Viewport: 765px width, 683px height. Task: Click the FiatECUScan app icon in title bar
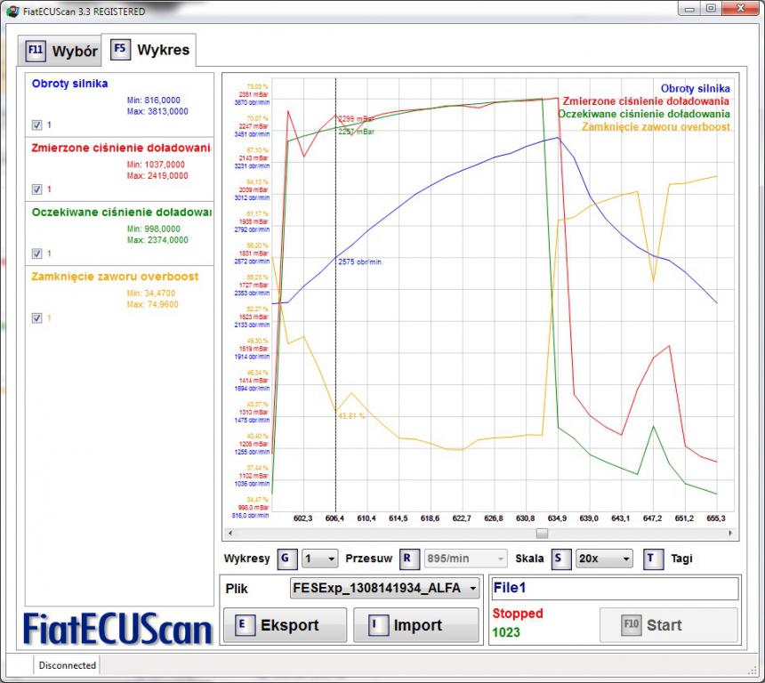point(12,11)
